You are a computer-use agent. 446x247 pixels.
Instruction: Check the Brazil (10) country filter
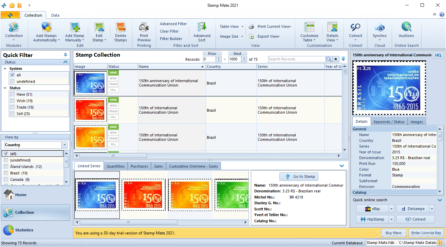coord(6,173)
